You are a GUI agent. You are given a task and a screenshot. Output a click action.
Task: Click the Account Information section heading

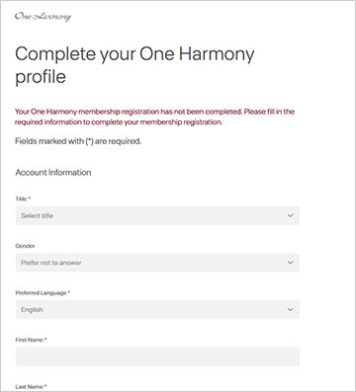point(53,173)
